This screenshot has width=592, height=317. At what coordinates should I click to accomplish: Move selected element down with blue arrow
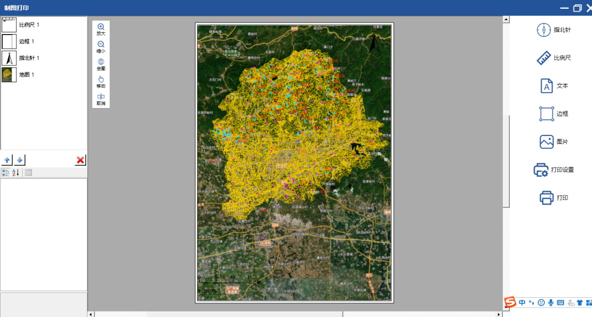(20, 160)
